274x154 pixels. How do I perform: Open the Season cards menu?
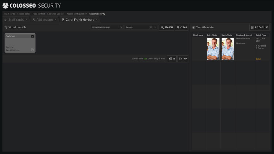pyautogui.click(x=24, y=14)
